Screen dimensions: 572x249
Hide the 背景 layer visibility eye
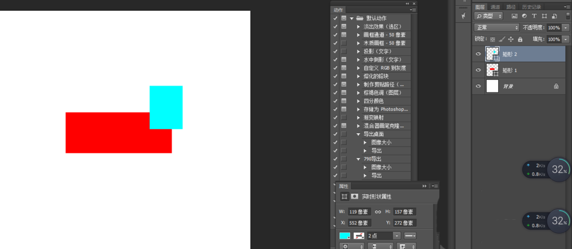[x=479, y=86]
